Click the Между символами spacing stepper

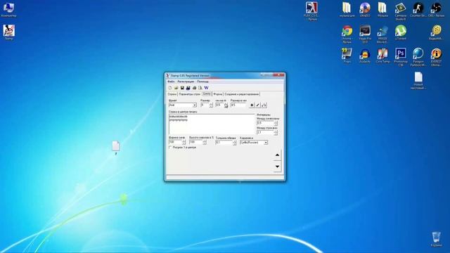(x=276, y=123)
